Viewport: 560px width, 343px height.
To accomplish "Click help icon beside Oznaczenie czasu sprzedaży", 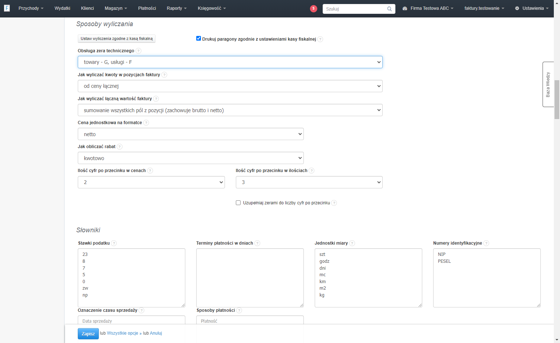I will [x=141, y=310].
